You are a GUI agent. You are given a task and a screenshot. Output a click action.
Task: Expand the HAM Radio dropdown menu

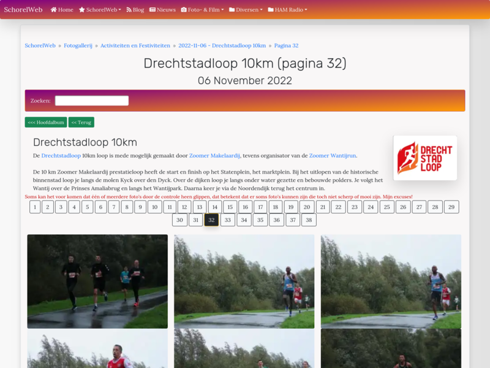tap(288, 10)
